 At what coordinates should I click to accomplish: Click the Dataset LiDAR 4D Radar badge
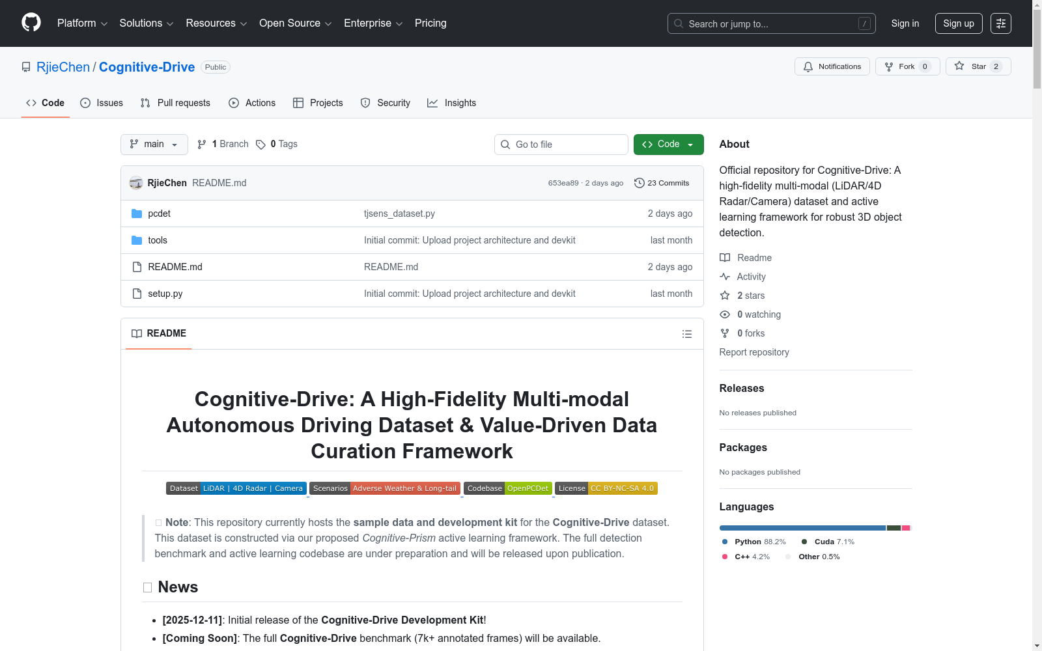pos(236,488)
